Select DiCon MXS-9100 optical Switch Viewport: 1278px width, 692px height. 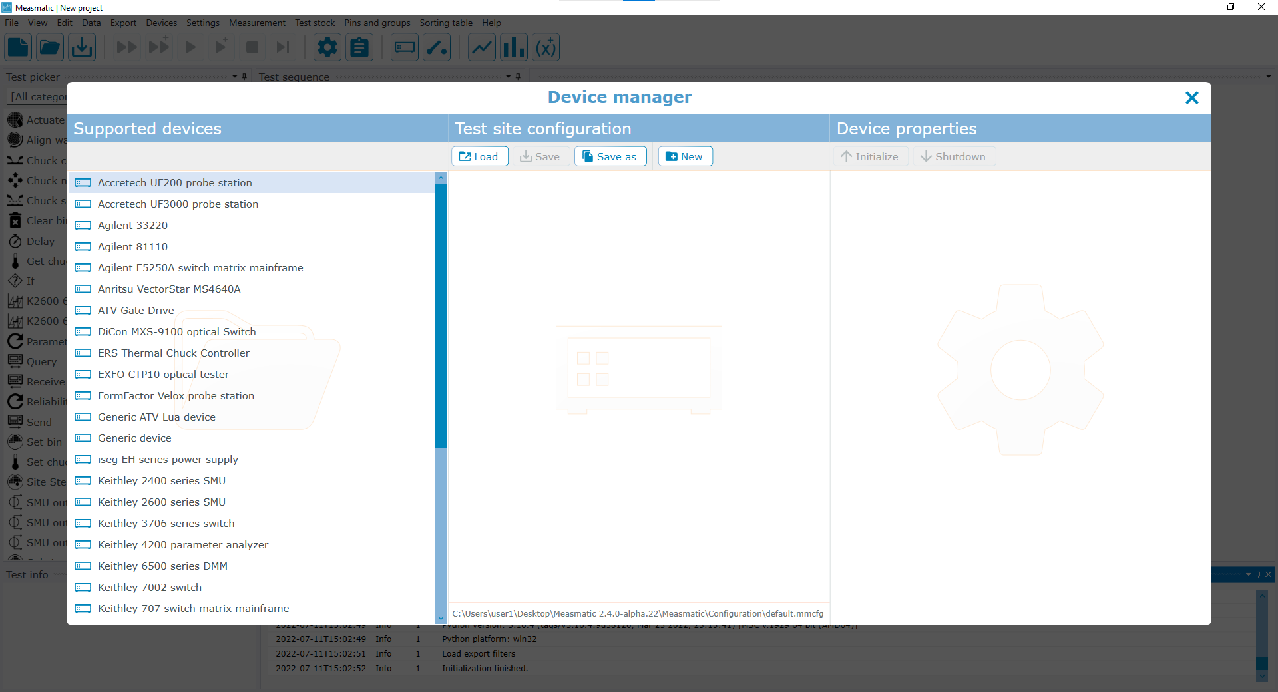click(x=251, y=331)
